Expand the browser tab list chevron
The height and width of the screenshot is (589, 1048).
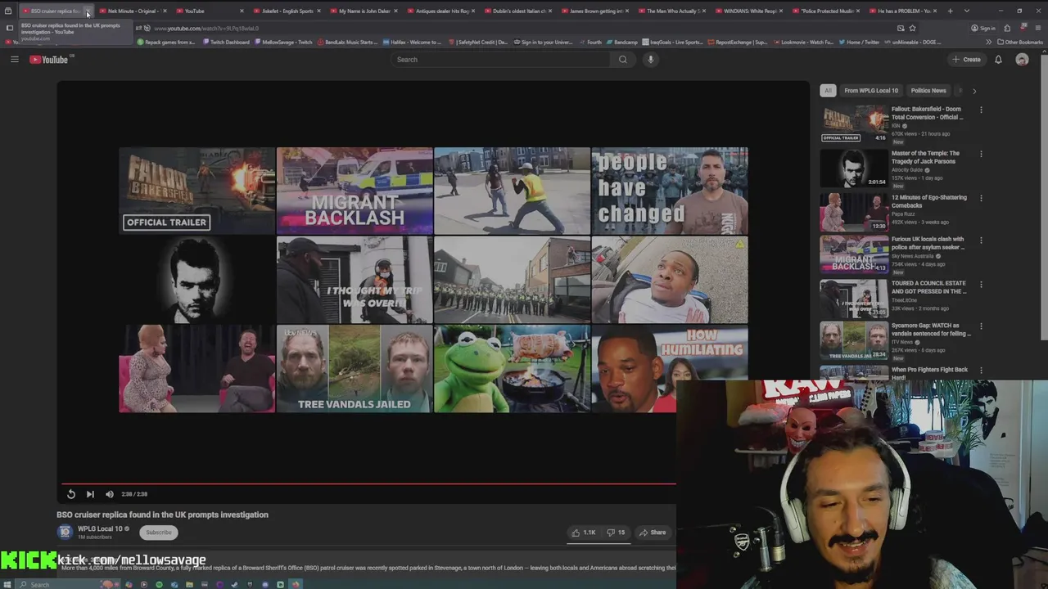(x=967, y=11)
